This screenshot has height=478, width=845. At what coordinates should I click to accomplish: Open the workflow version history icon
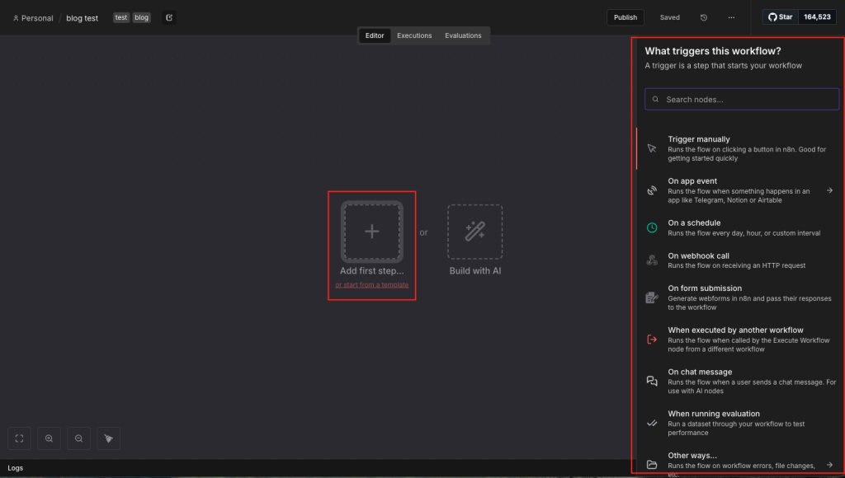(x=704, y=17)
